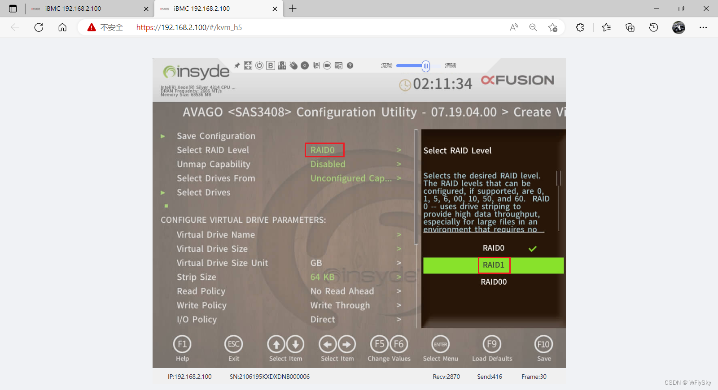
Task: Toggle the mouse mode icon
Action: [293, 65]
